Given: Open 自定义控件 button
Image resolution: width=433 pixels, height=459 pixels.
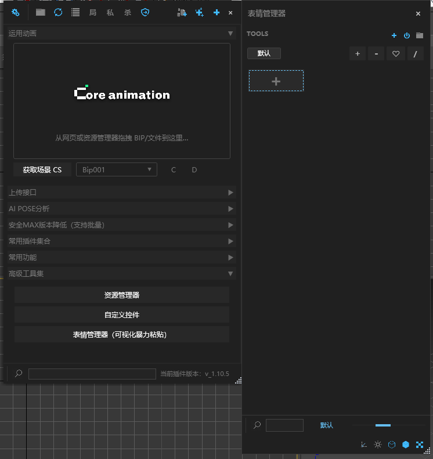Looking at the screenshot, I should pos(122,315).
